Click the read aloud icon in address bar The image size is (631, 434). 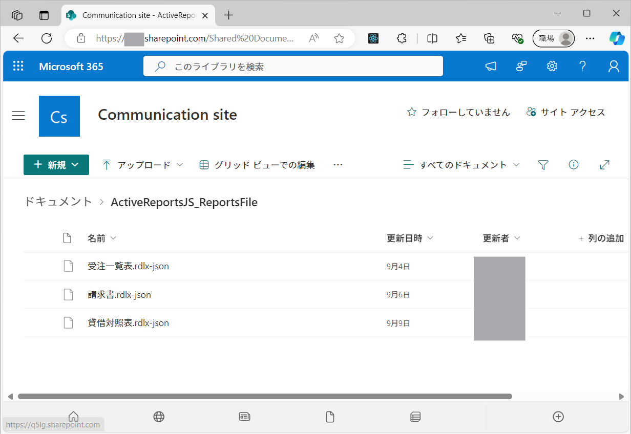(x=314, y=38)
